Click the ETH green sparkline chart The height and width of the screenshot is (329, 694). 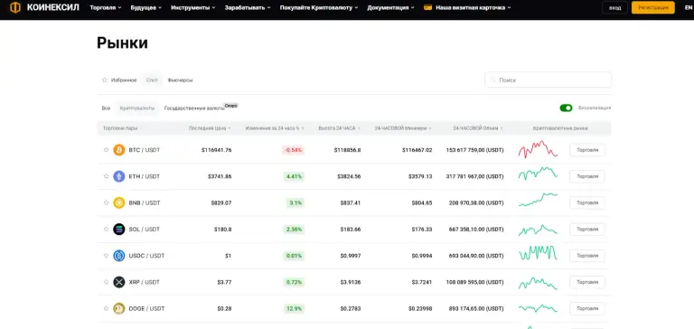538,174
